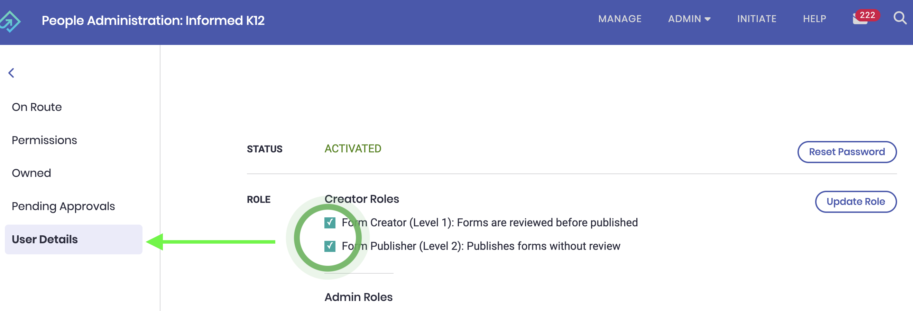Toggle the Form Creator (Level 1) checkbox
This screenshot has width=913, height=311.
tap(330, 223)
